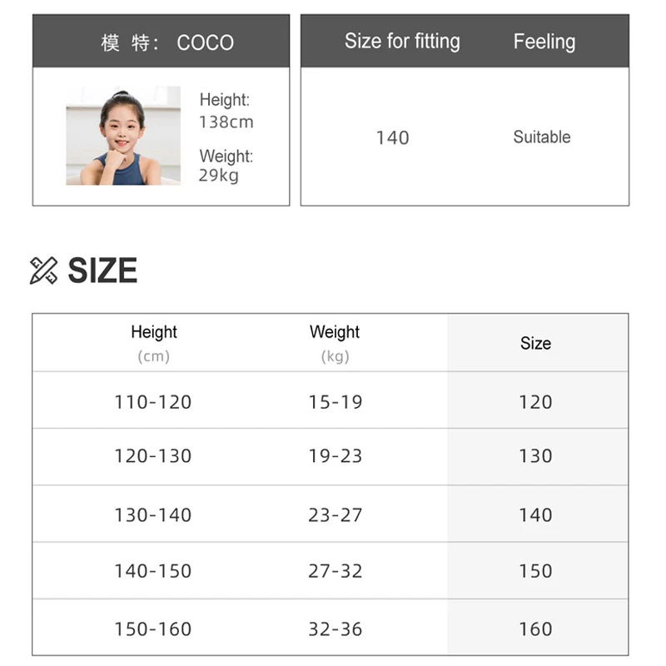
Task: Click the Size for fitting header
Action: pos(402,42)
